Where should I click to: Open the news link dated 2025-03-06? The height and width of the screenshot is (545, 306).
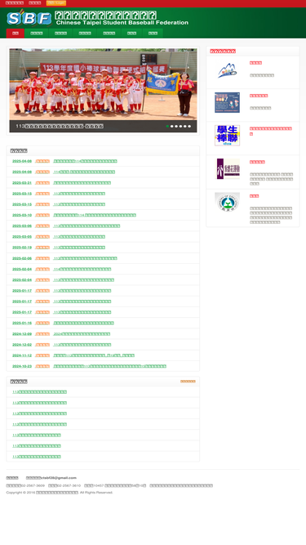click(86, 226)
